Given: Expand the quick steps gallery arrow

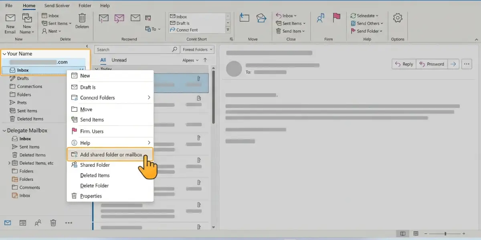Looking at the screenshot, I should 228,30.
